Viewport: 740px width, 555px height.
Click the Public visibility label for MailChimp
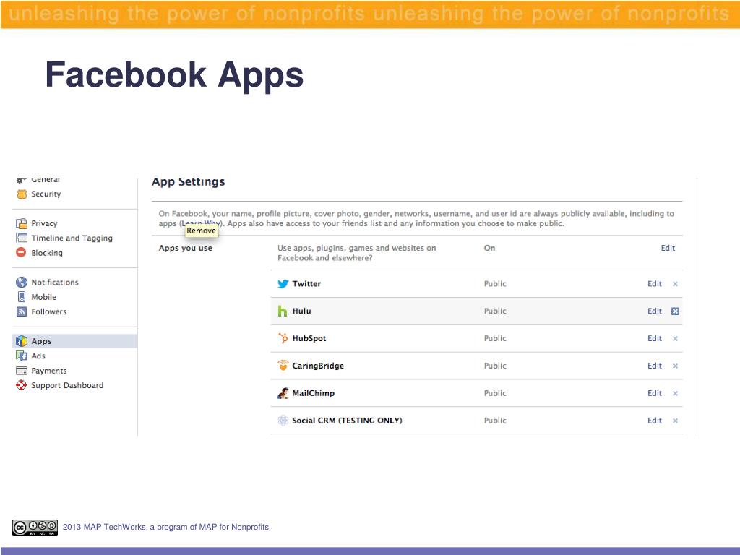495,393
